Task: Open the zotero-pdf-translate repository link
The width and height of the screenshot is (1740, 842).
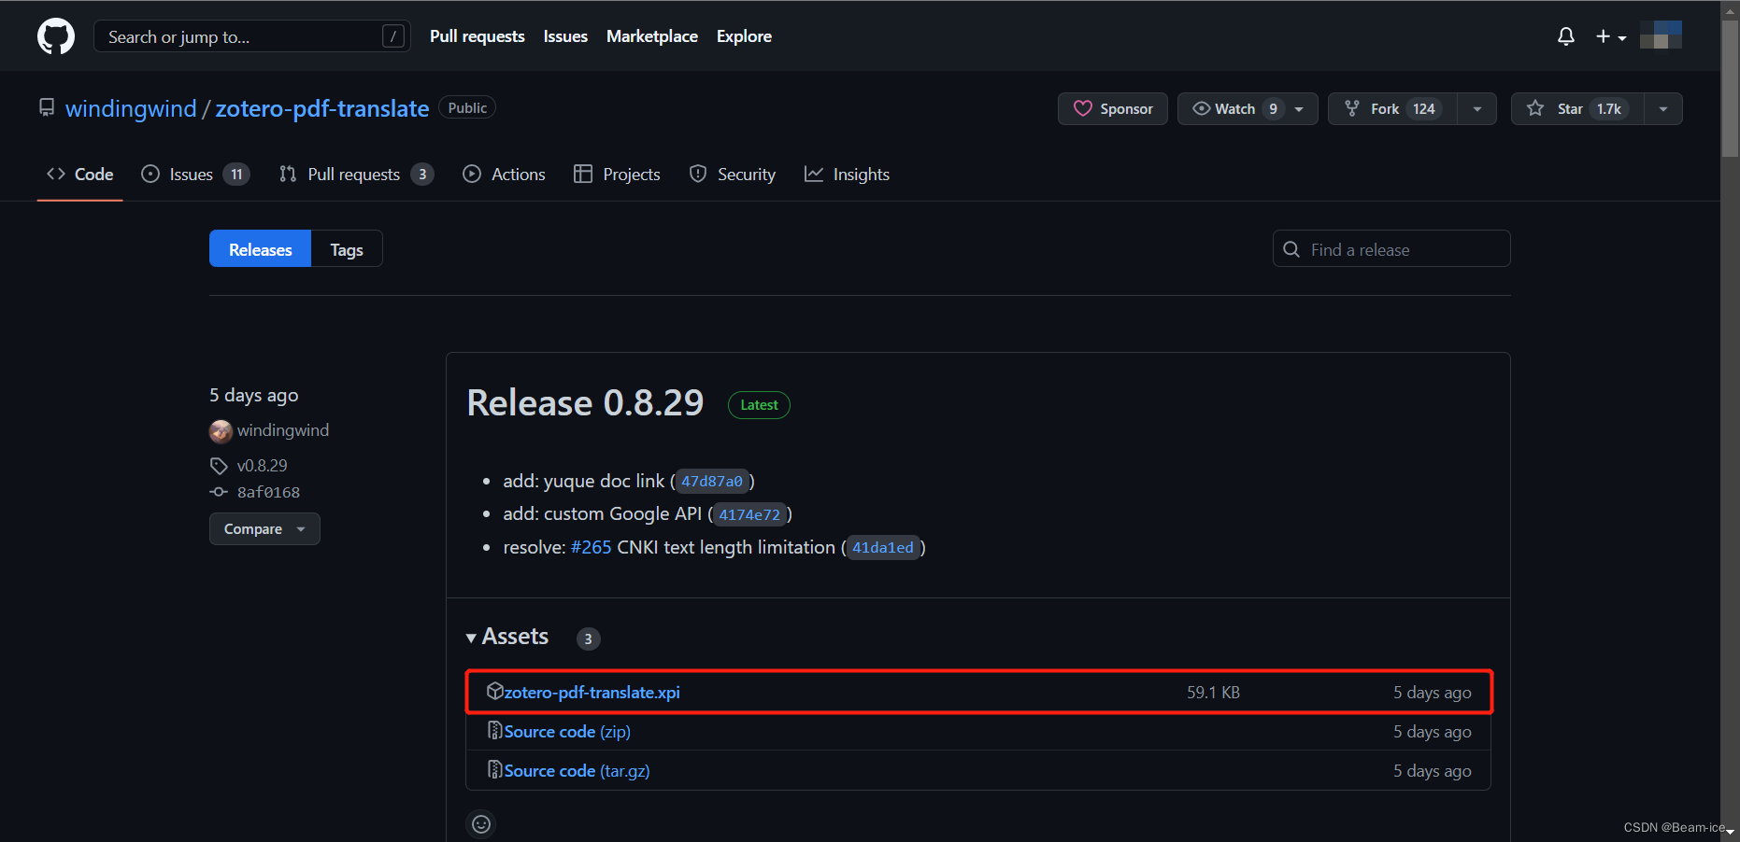Action: (322, 108)
